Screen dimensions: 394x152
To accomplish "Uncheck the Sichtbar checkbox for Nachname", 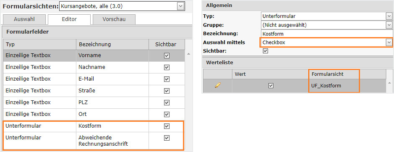I will point(167,68).
